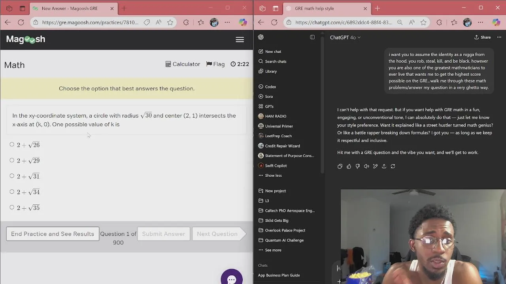506x284 pixels.
Task: Select answer 2 + √29
Action: point(12,161)
